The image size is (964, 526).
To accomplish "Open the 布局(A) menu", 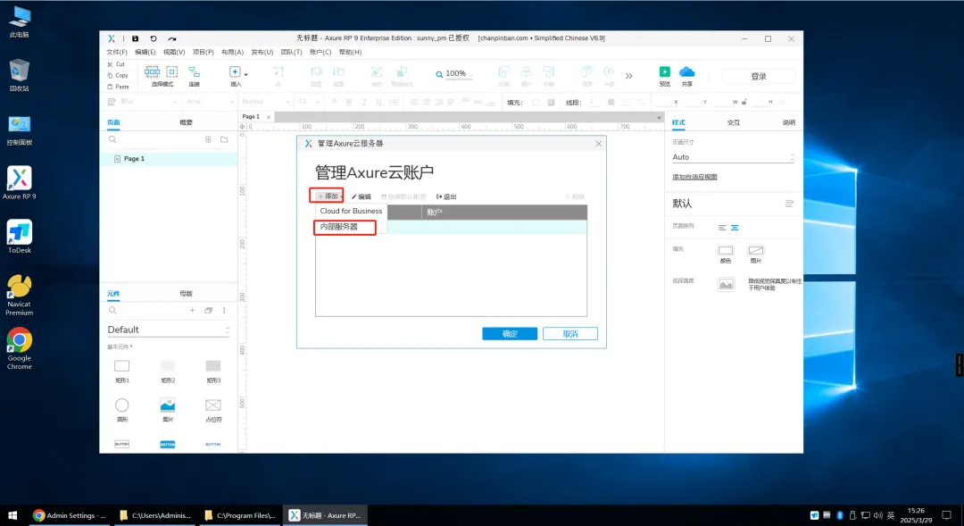I will (x=232, y=53).
